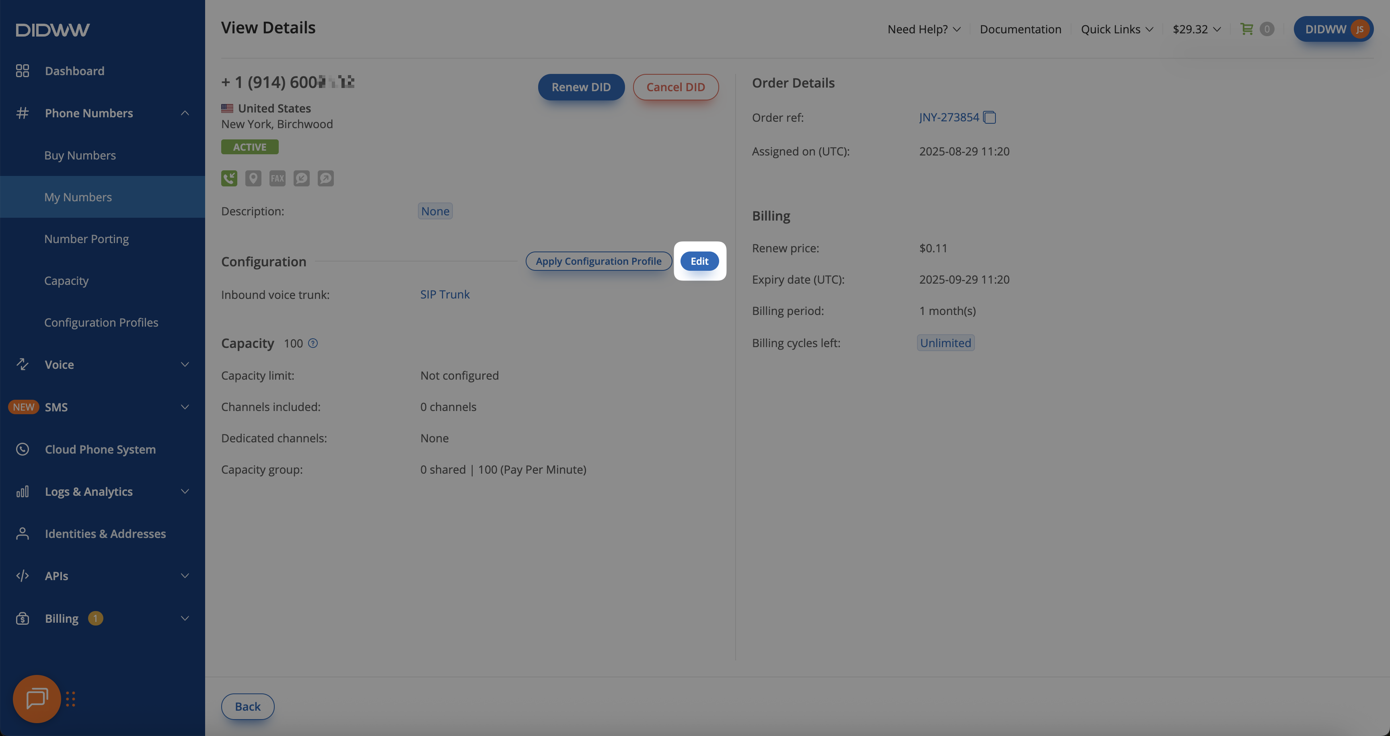Click the Phone Numbers hash icon
Screen dimensions: 1390x736
[22, 112]
